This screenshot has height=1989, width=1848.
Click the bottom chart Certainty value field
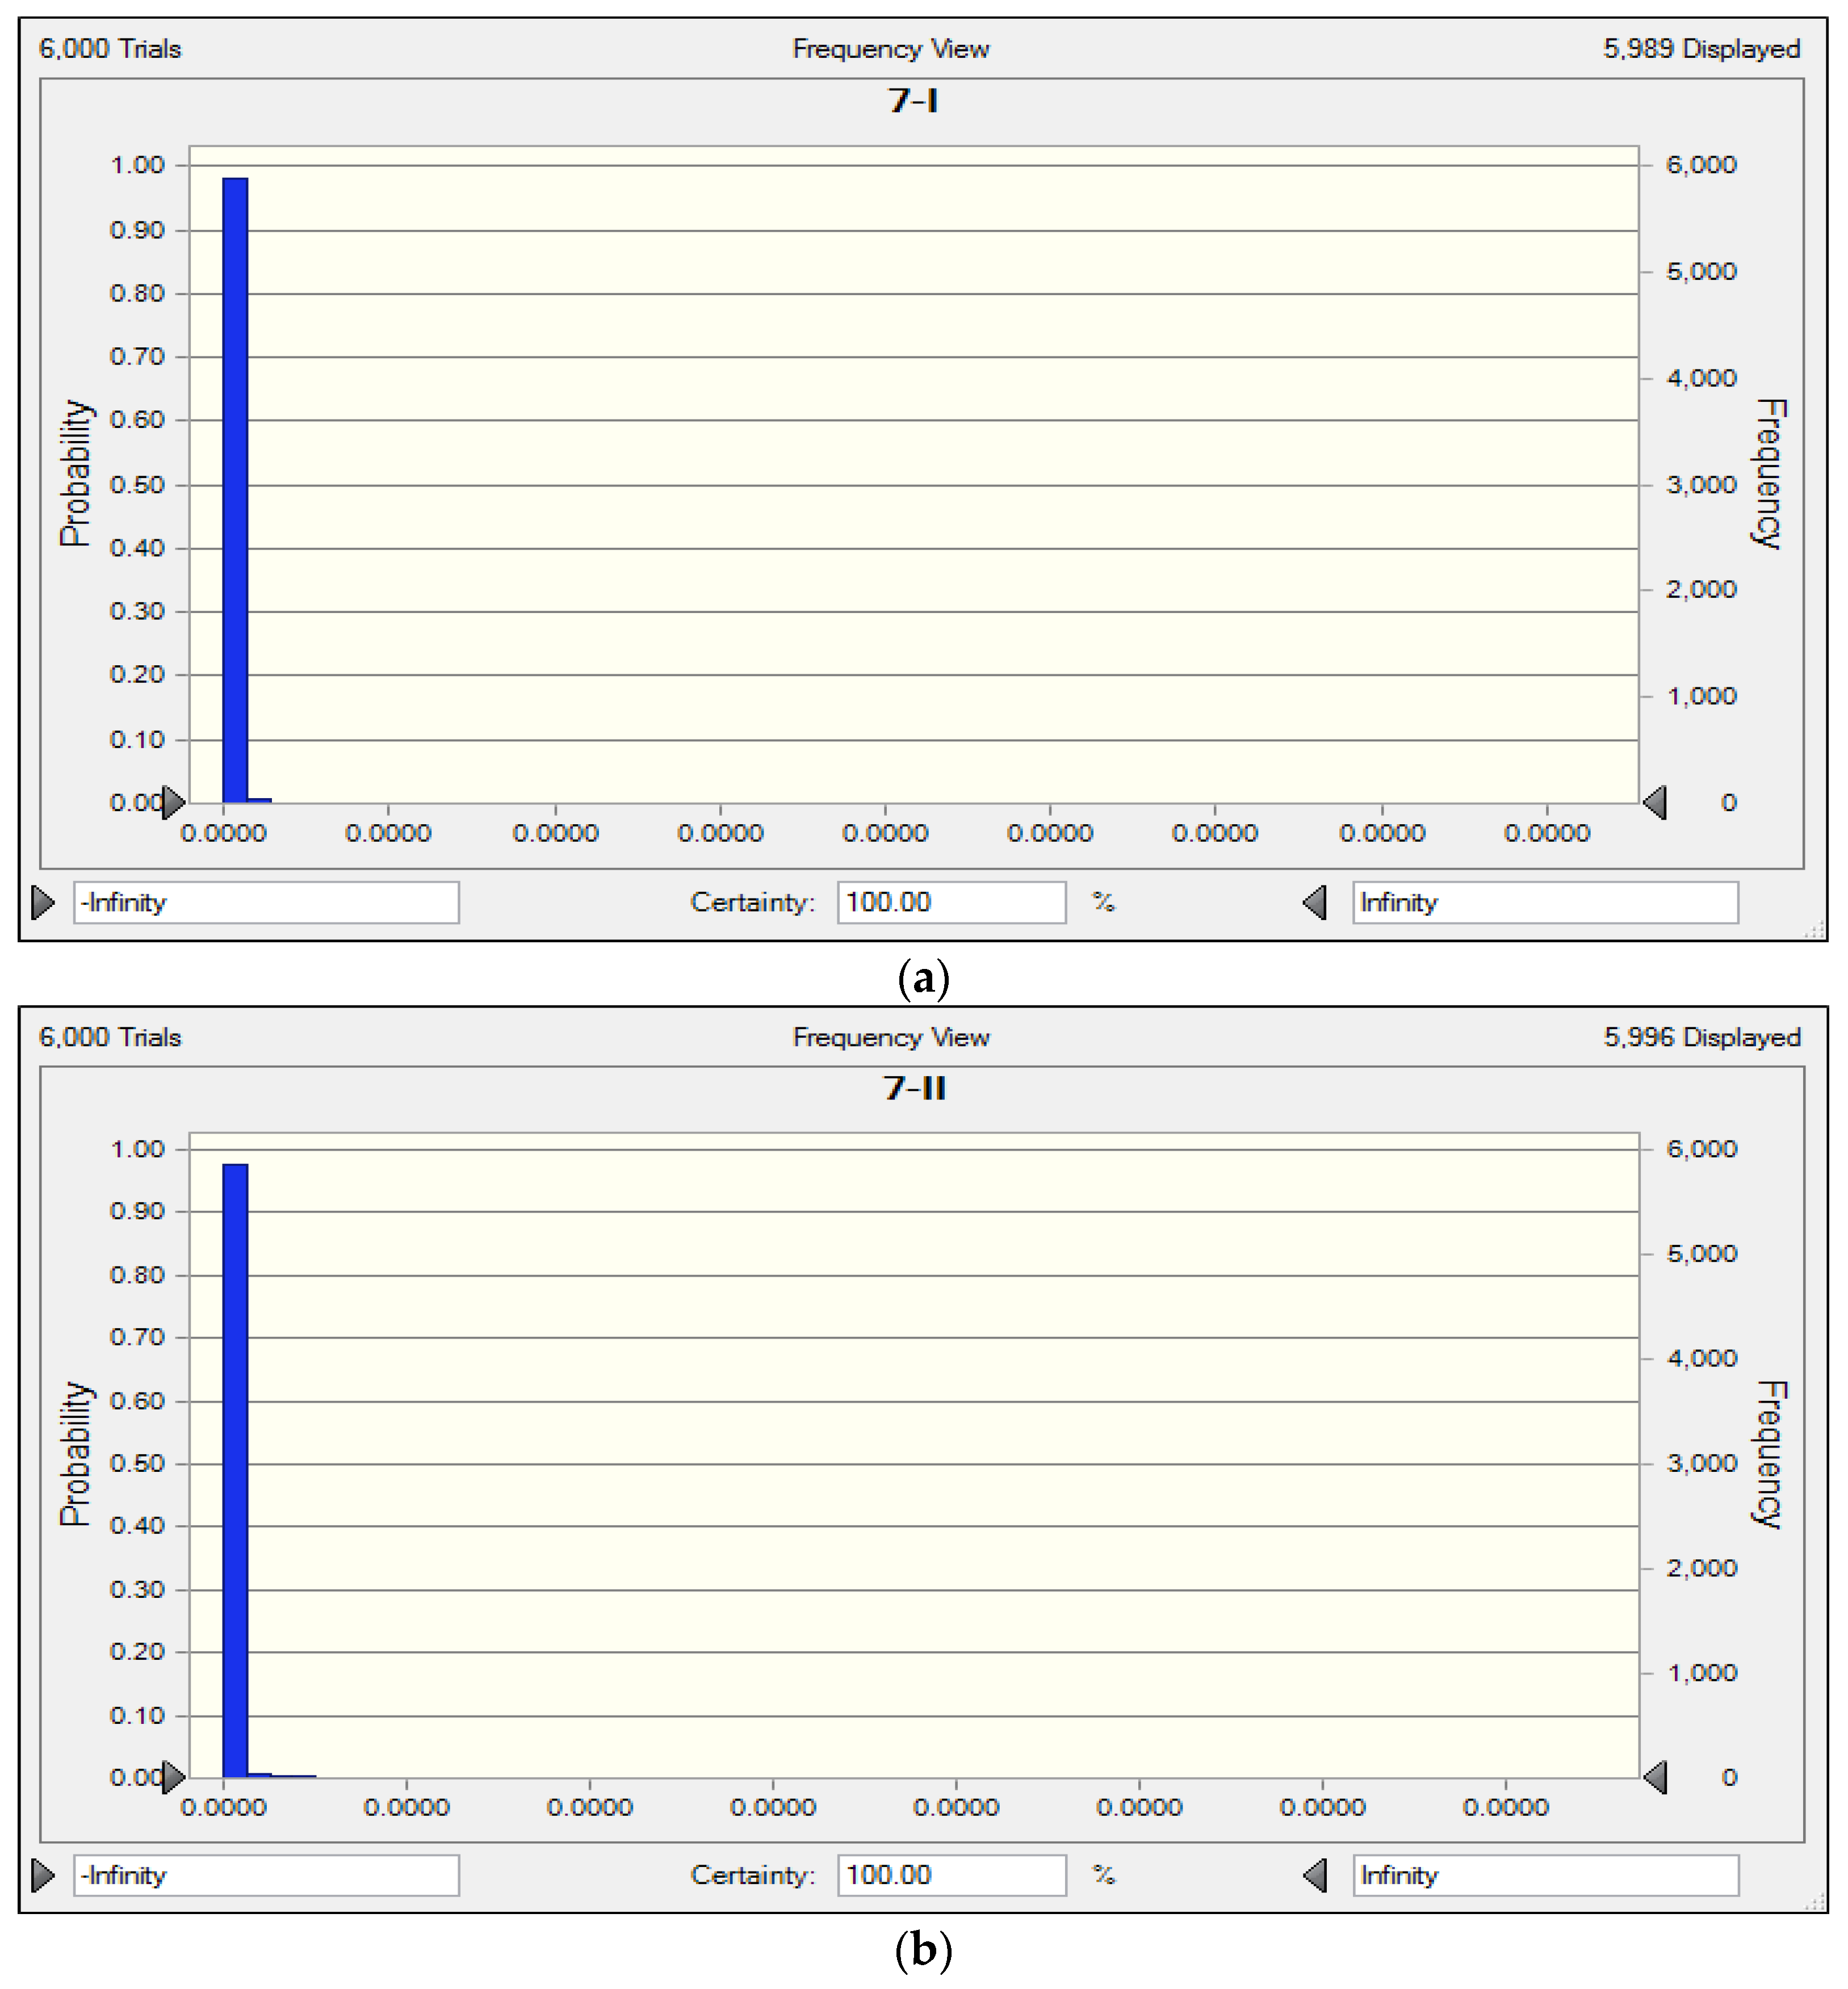pyautogui.click(x=951, y=1875)
